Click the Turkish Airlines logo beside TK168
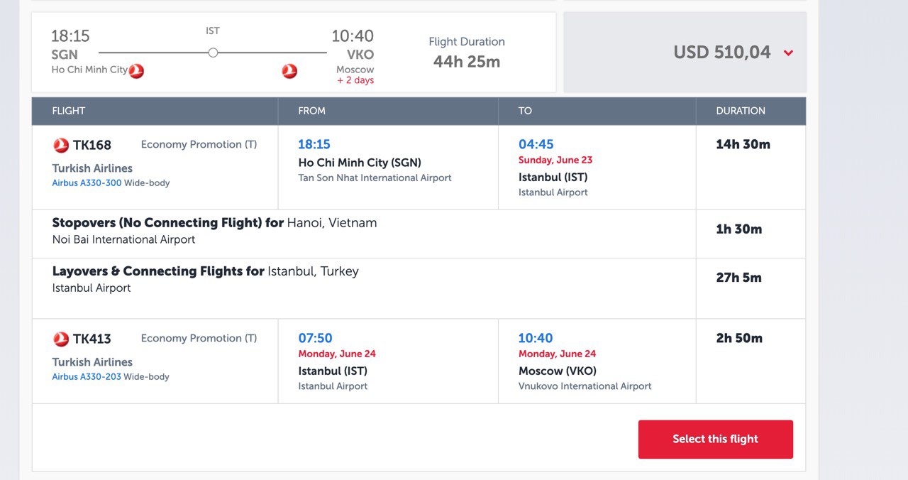Image resolution: width=908 pixels, height=480 pixels. 61,145
